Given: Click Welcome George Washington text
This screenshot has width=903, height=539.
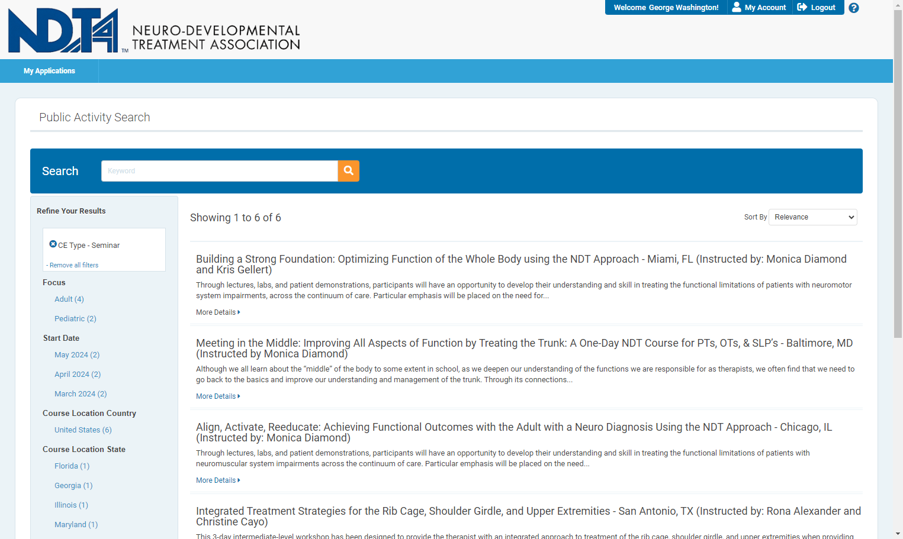Looking at the screenshot, I should [666, 7].
